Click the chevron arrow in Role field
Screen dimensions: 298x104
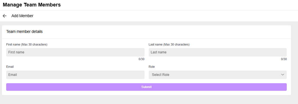pyautogui.click(x=283, y=75)
